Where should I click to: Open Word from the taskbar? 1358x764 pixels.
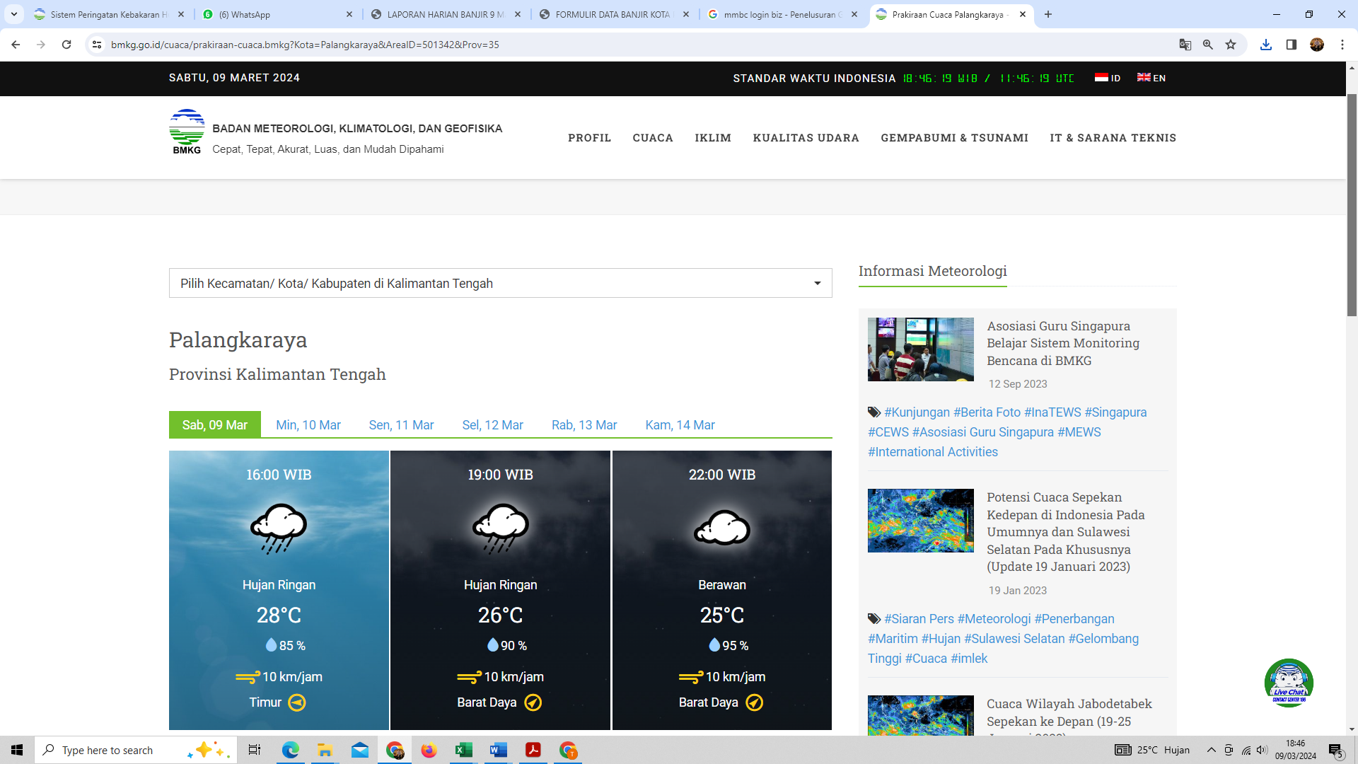click(499, 750)
